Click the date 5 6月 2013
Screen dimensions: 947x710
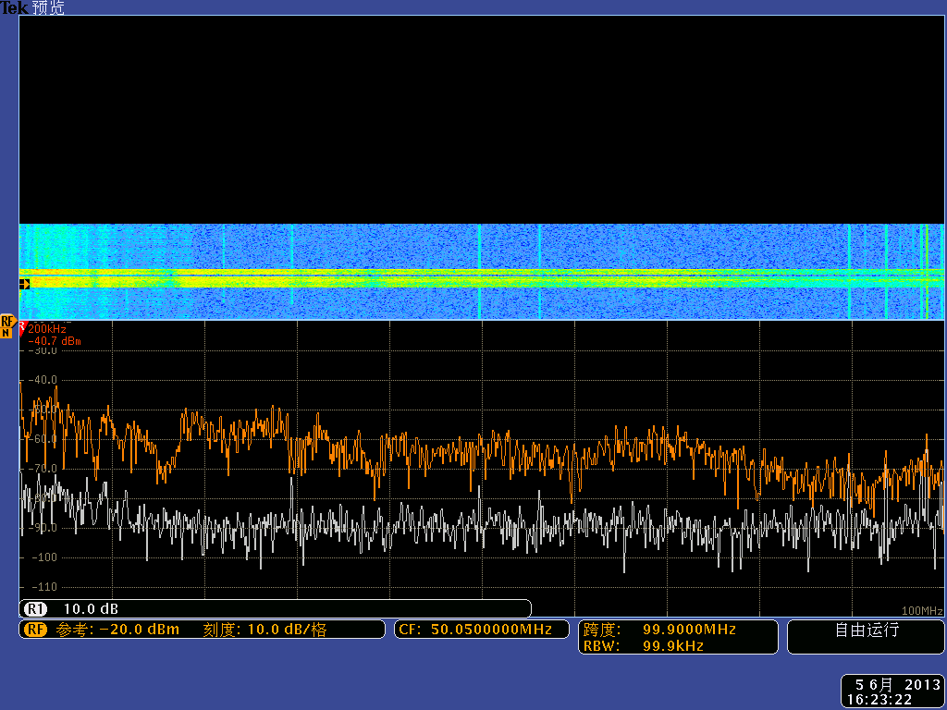[897, 685]
